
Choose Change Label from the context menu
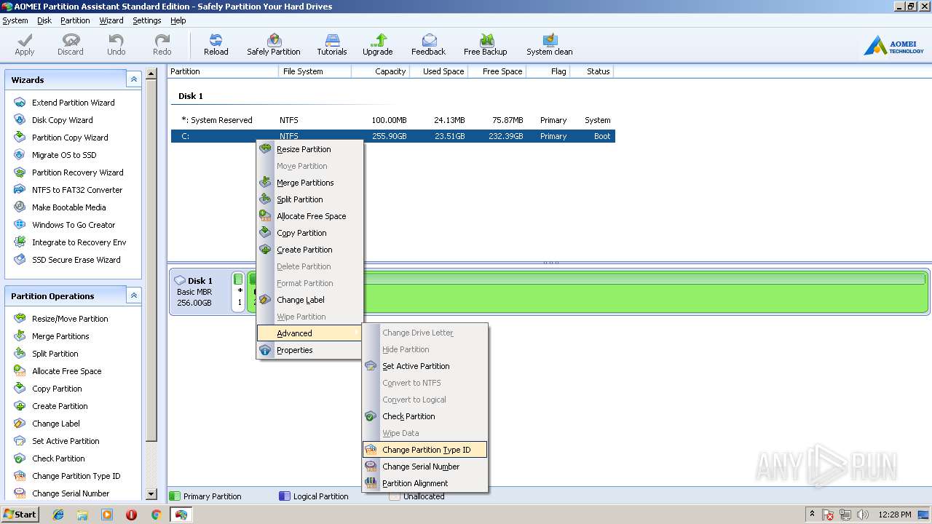point(309,300)
